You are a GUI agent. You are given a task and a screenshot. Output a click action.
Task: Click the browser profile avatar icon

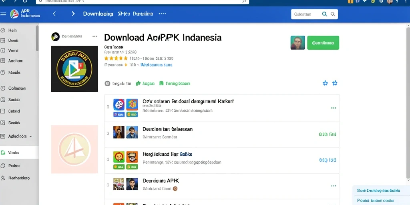390,2
